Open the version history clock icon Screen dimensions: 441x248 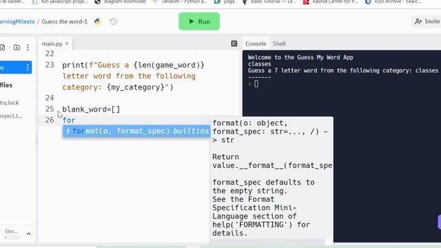113,21
